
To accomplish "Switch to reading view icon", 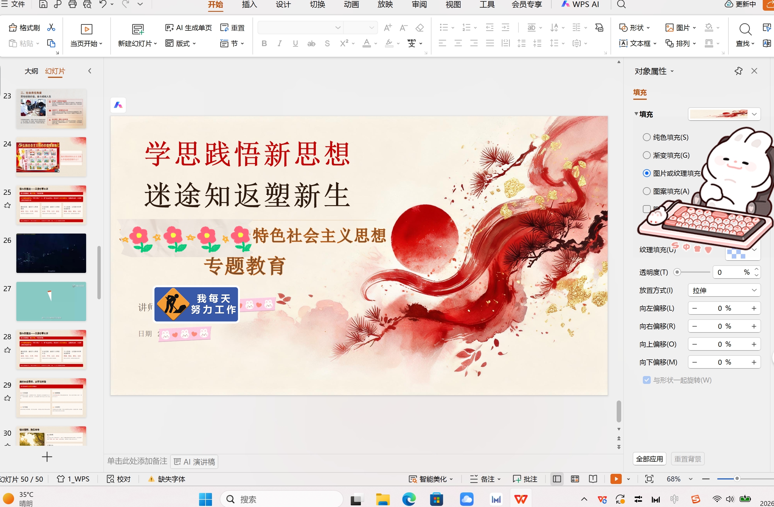I will point(593,479).
